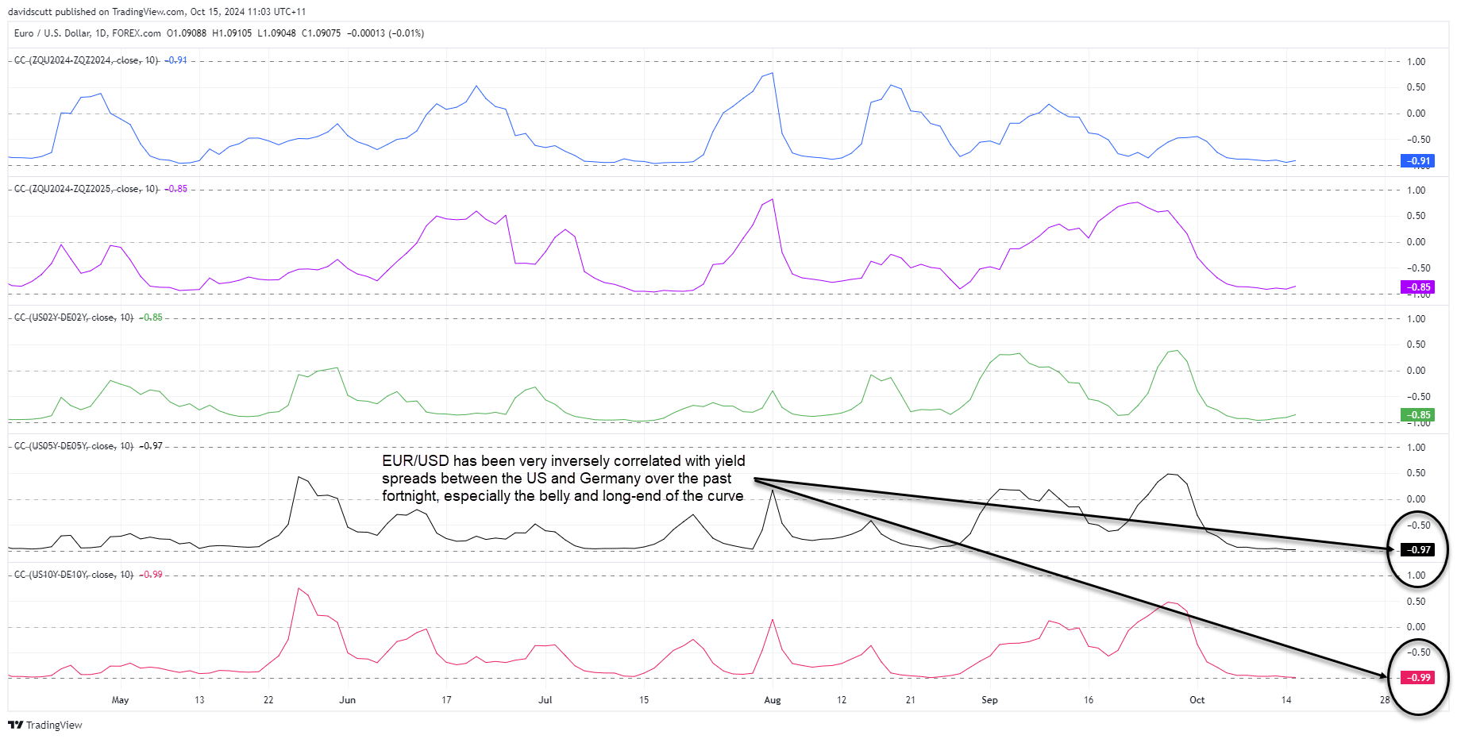Viewport: 1457px width, 739px height.
Task: Click the '22' date label on the time axis
Action: tap(268, 700)
